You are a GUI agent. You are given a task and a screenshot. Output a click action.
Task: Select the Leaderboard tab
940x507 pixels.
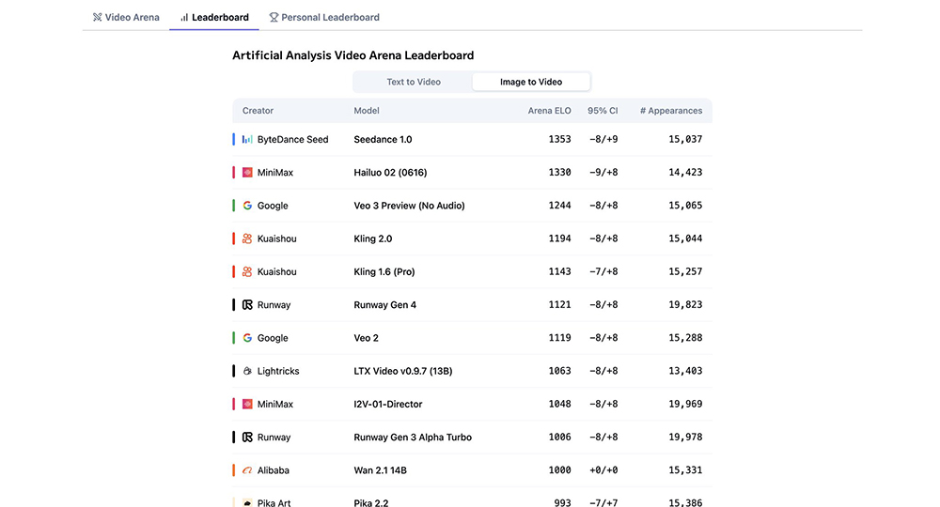pos(214,17)
